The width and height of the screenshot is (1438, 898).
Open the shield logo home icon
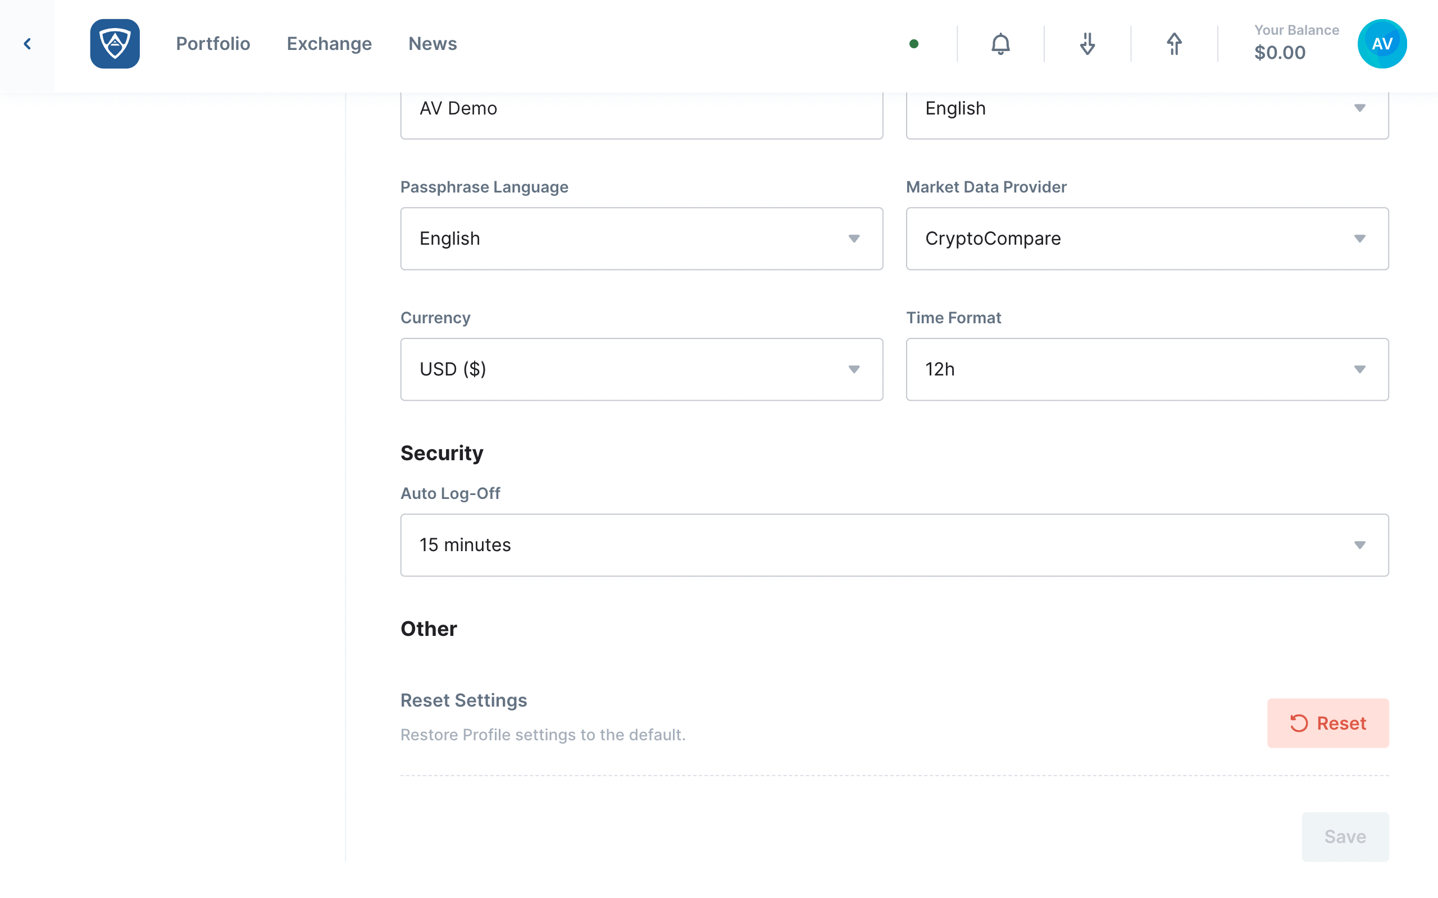115,44
